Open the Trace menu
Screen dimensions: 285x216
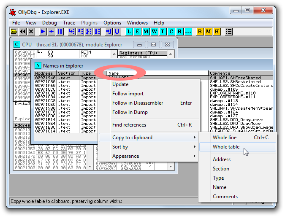(69, 23)
